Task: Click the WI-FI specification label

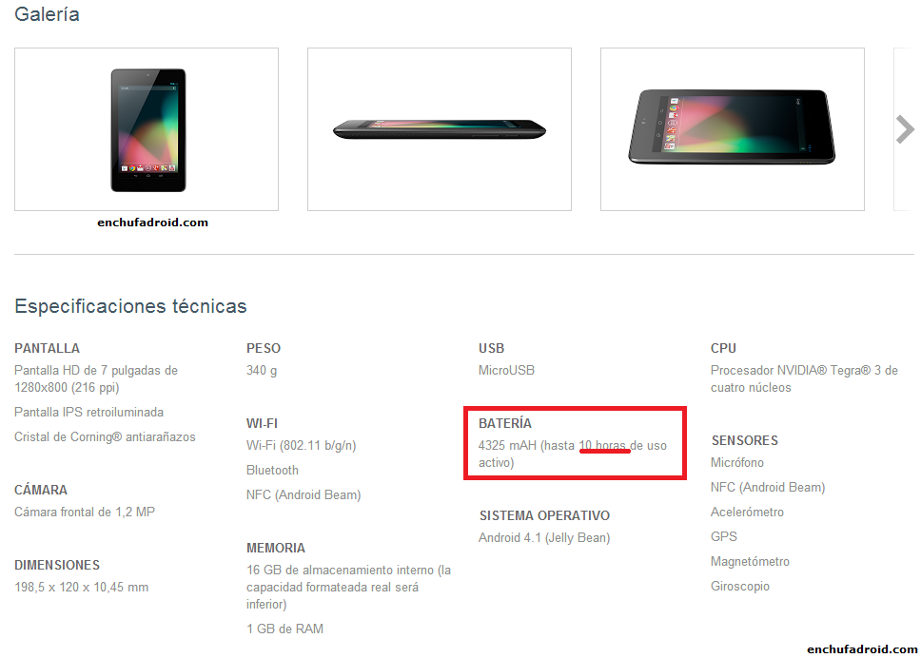Action: 262,423
